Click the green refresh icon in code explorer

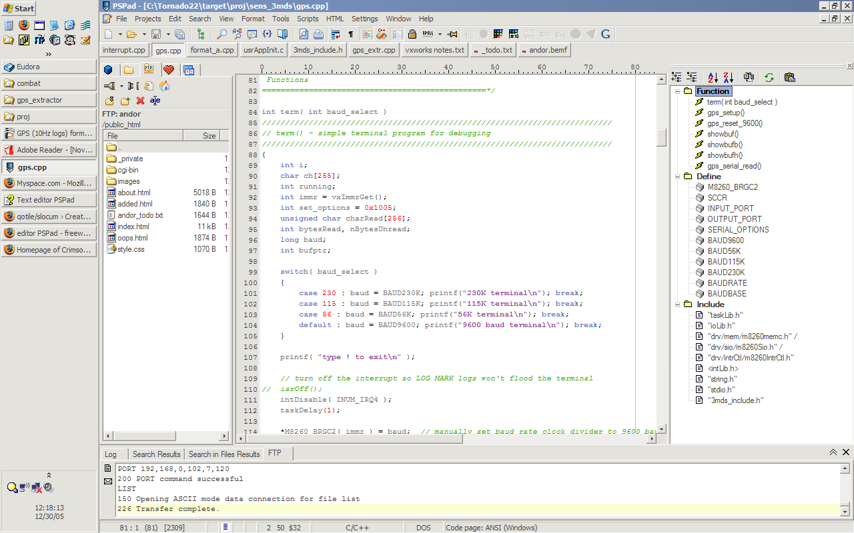point(769,77)
